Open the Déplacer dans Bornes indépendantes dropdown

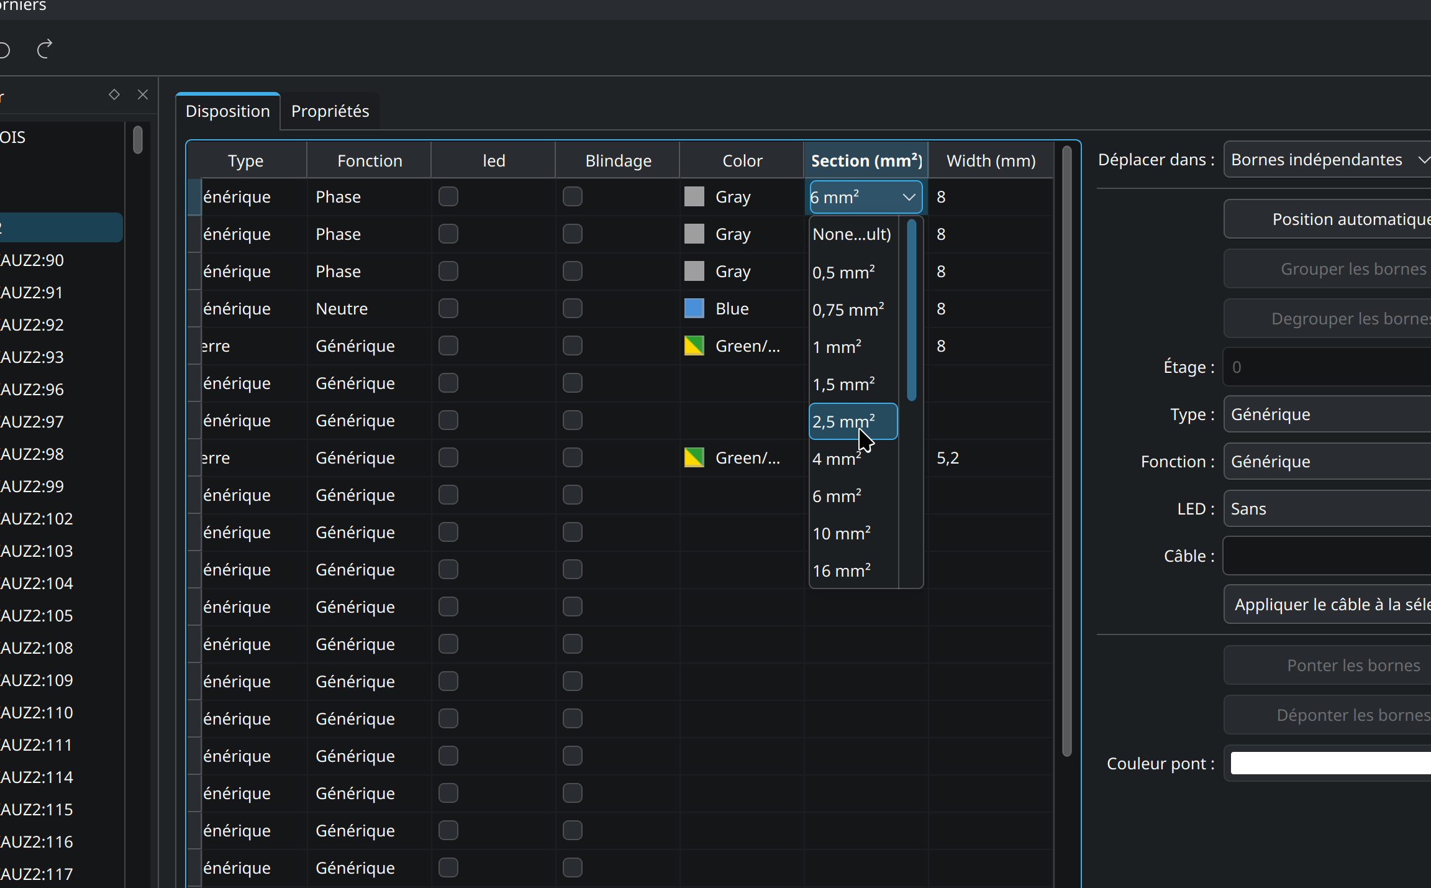click(x=1328, y=160)
